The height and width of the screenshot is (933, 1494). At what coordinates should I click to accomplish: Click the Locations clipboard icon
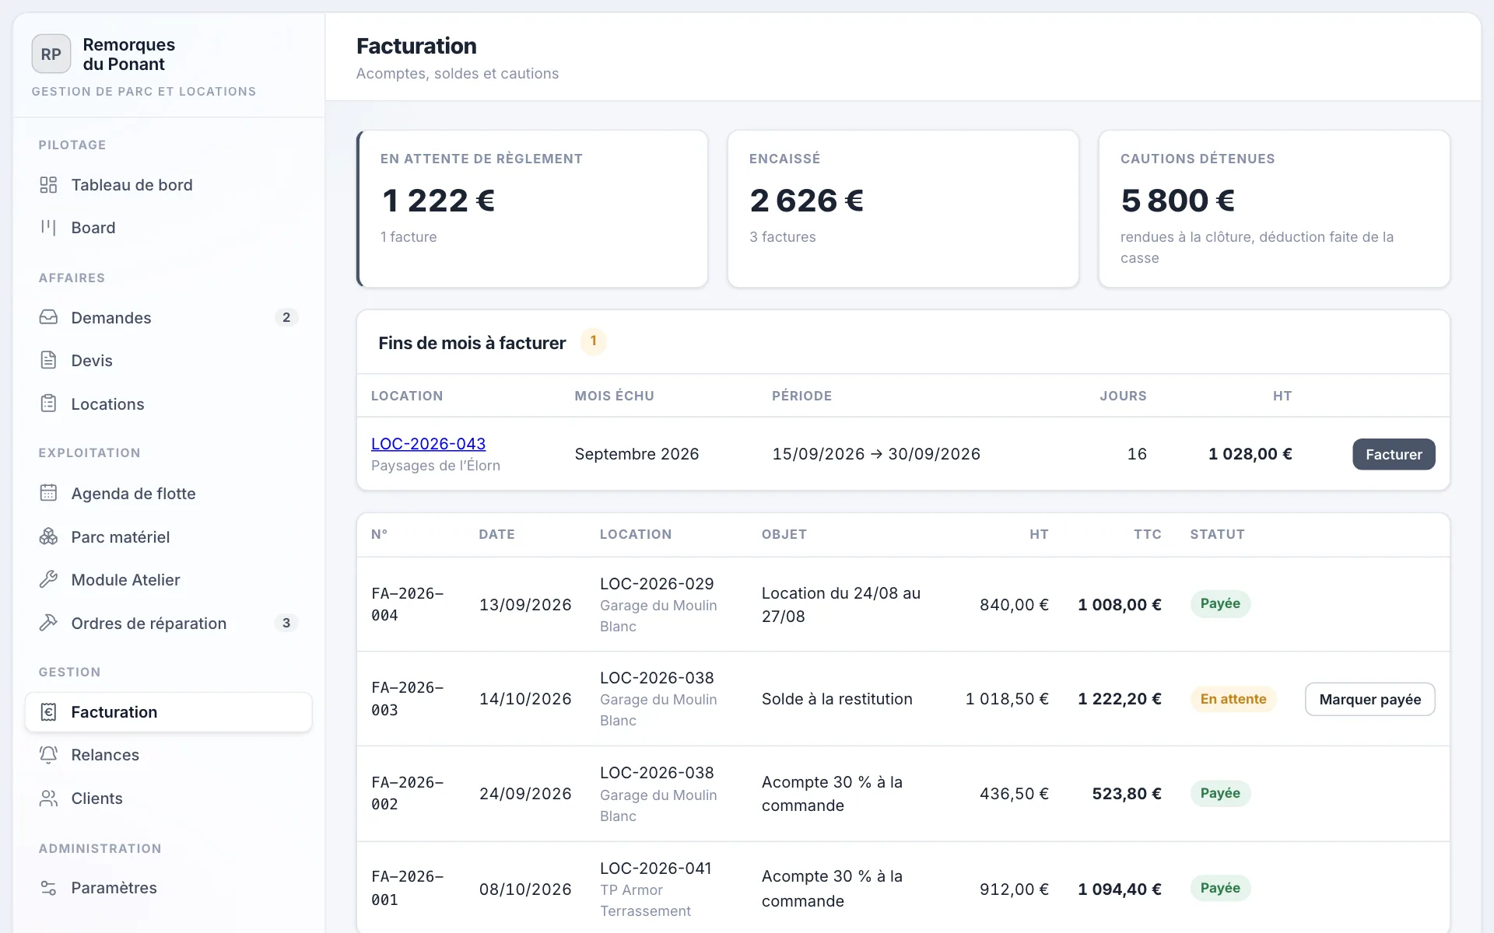pos(48,404)
